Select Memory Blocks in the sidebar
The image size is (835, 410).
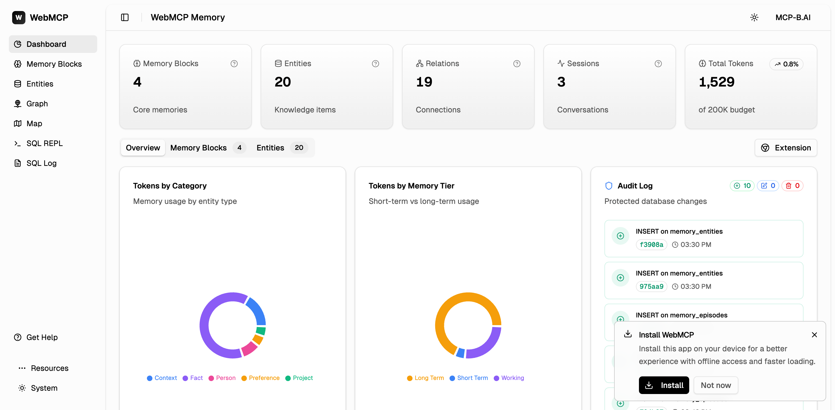[x=54, y=64]
